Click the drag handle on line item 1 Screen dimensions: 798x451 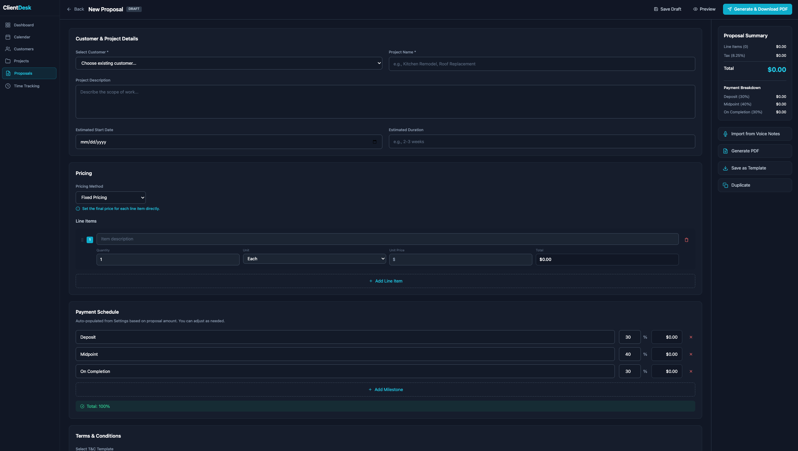point(82,239)
